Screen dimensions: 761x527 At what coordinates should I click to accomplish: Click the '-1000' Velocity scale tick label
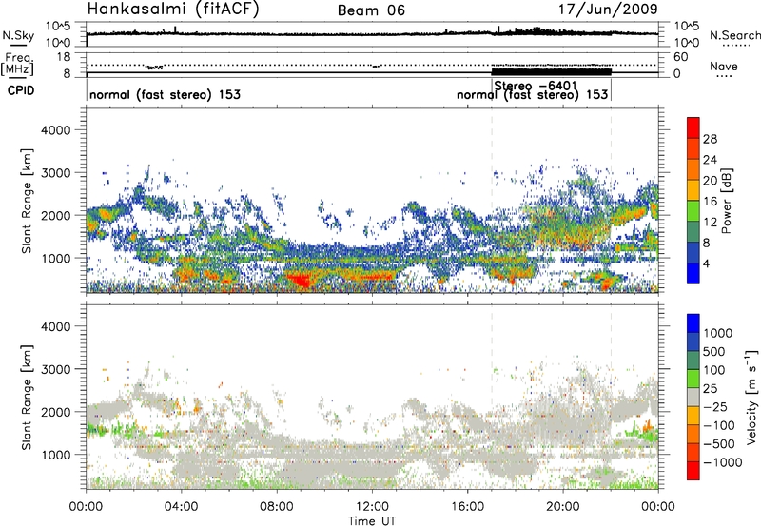723,462
